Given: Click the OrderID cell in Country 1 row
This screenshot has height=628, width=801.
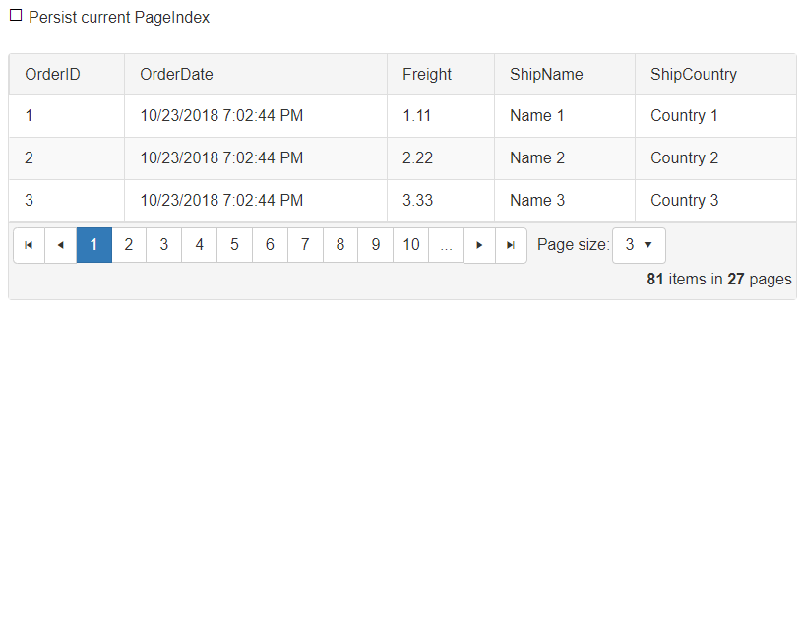Looking at the screenshot, I should [x=66, y=116].
